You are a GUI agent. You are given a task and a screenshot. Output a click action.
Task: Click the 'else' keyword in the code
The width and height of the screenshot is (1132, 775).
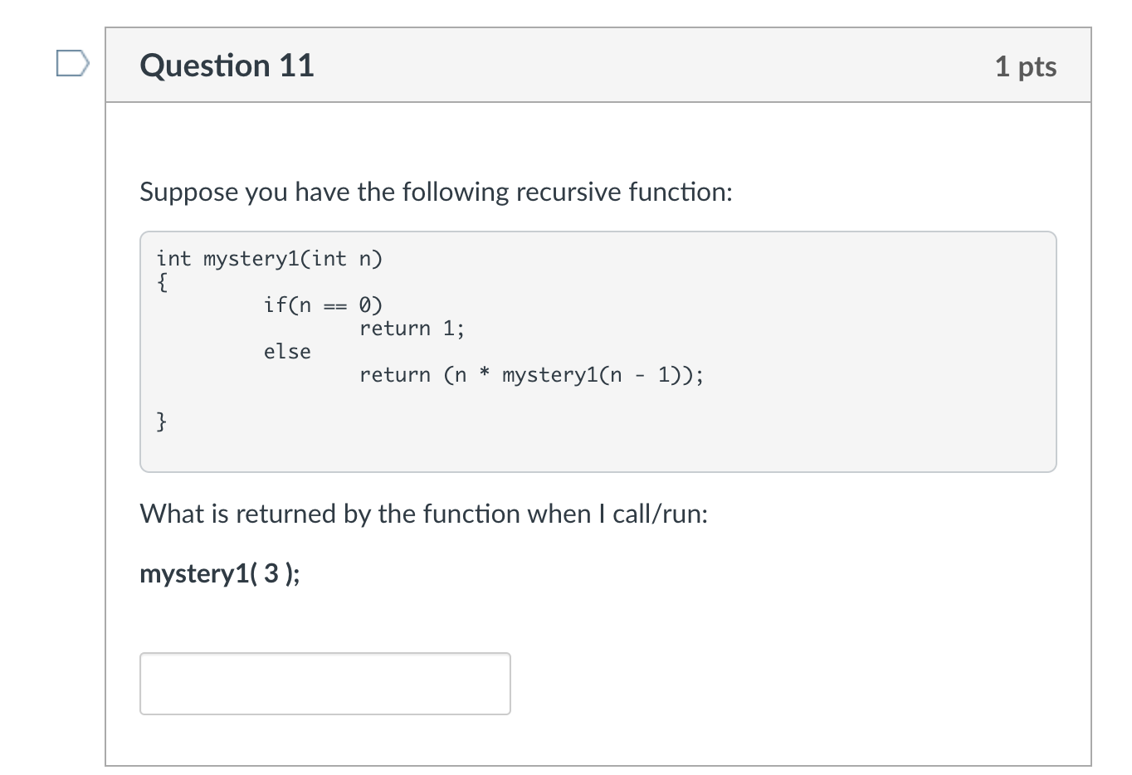pyautogui.click(x=287, y=352)
